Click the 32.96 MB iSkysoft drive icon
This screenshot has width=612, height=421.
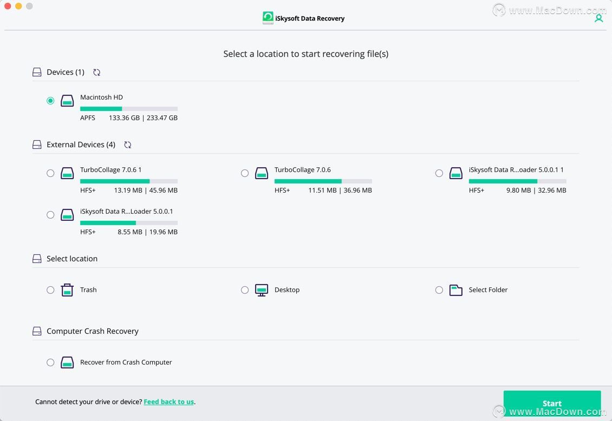[x=456, y=173]
